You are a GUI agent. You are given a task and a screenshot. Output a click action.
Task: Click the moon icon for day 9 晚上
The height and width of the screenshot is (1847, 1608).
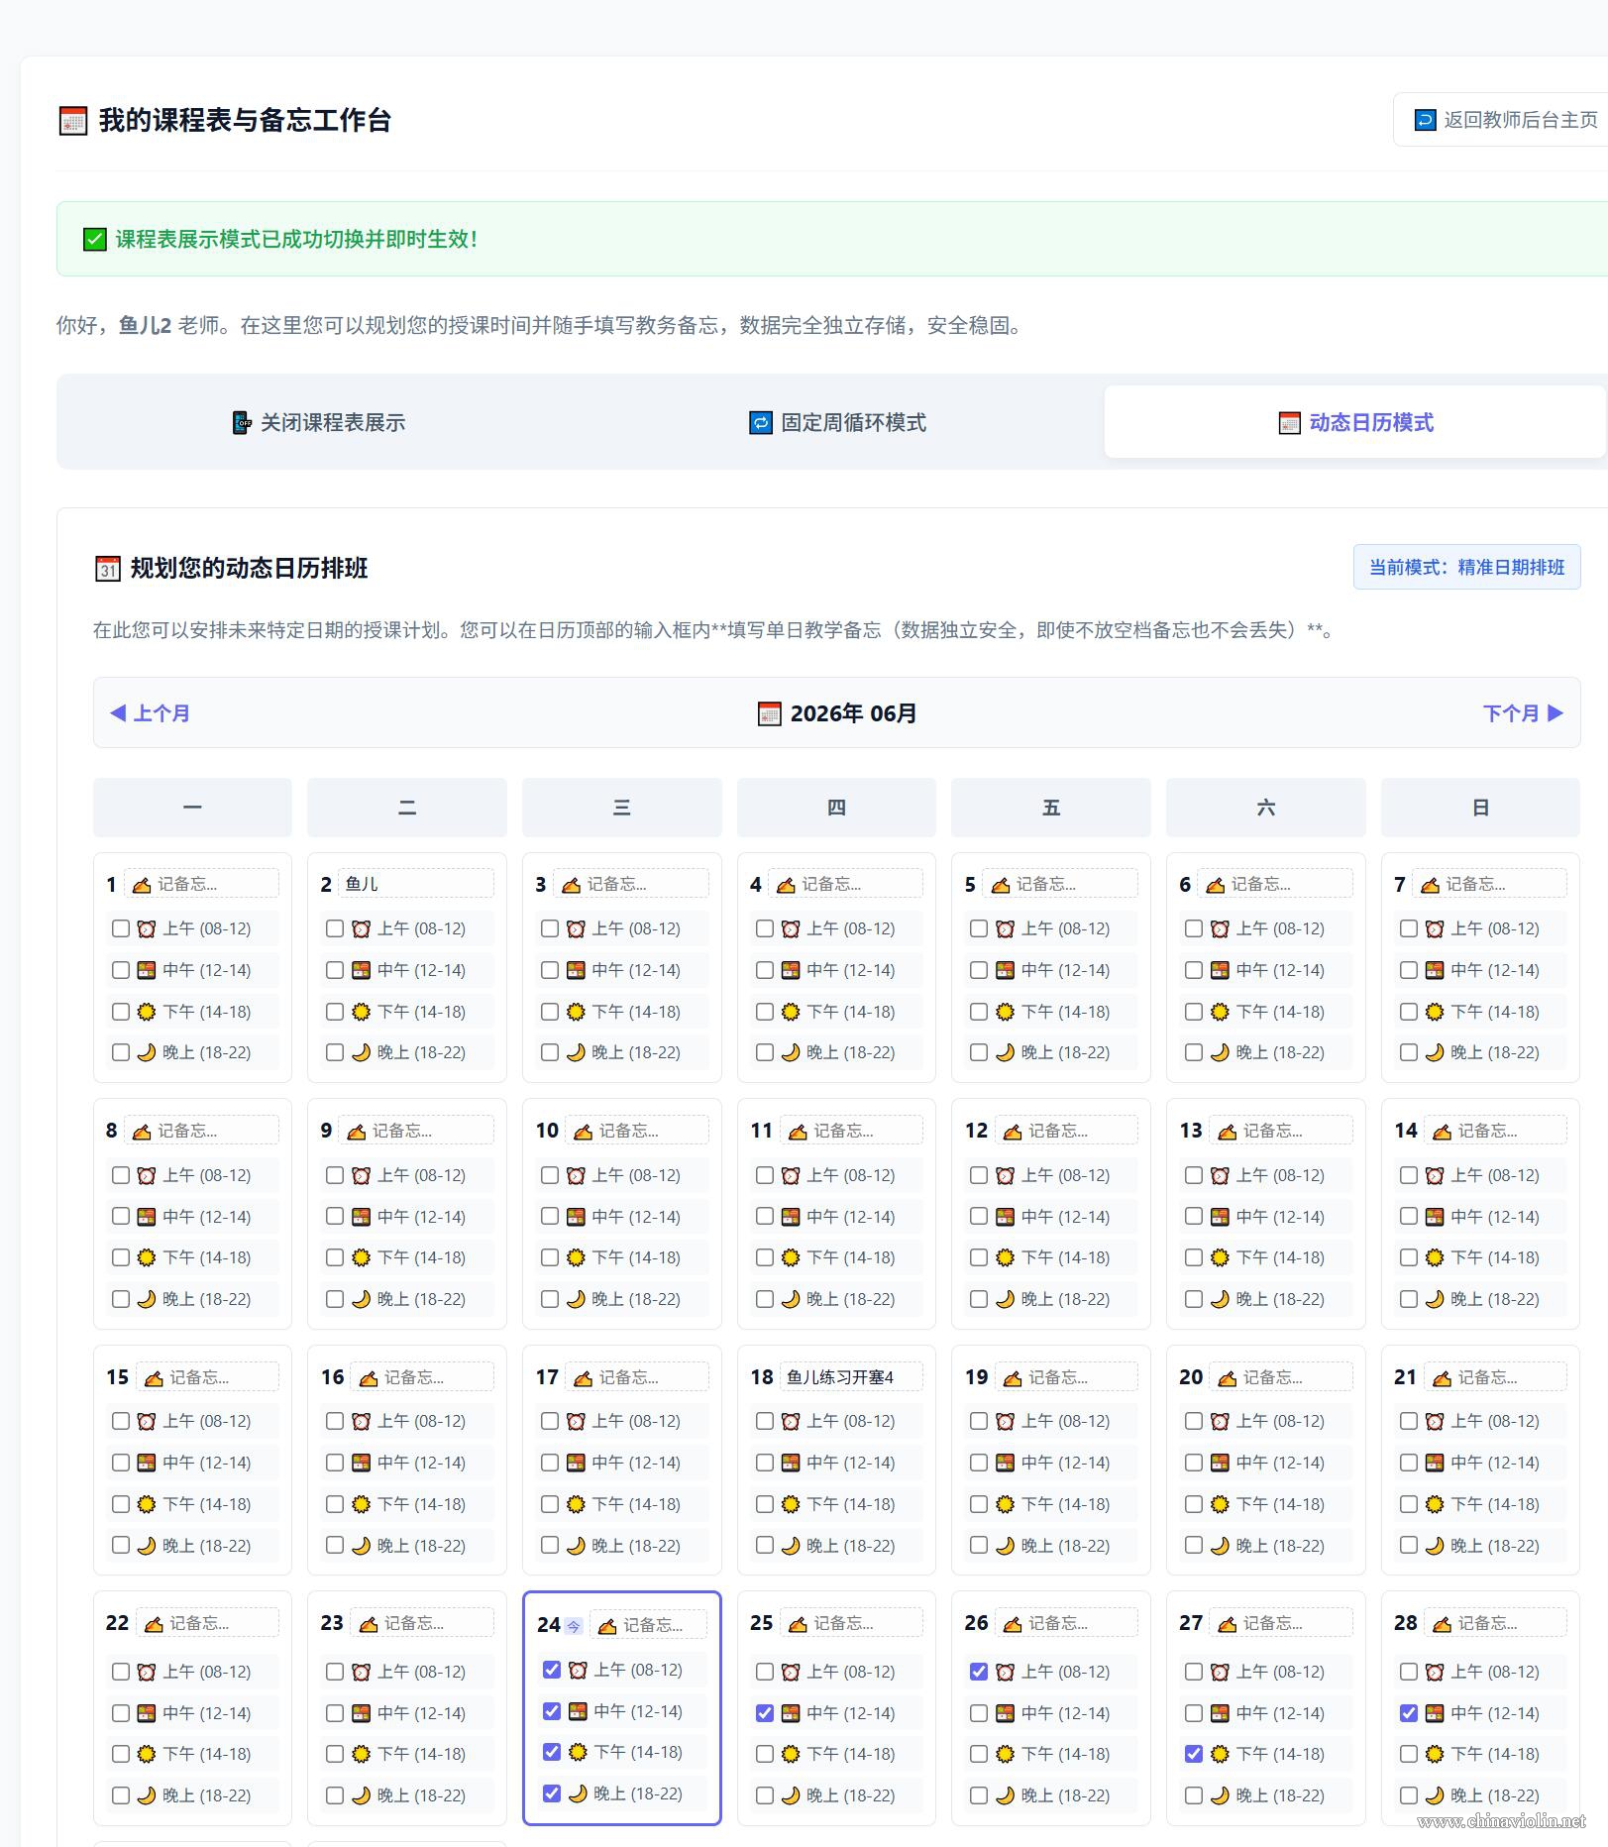pos(361,1300)
